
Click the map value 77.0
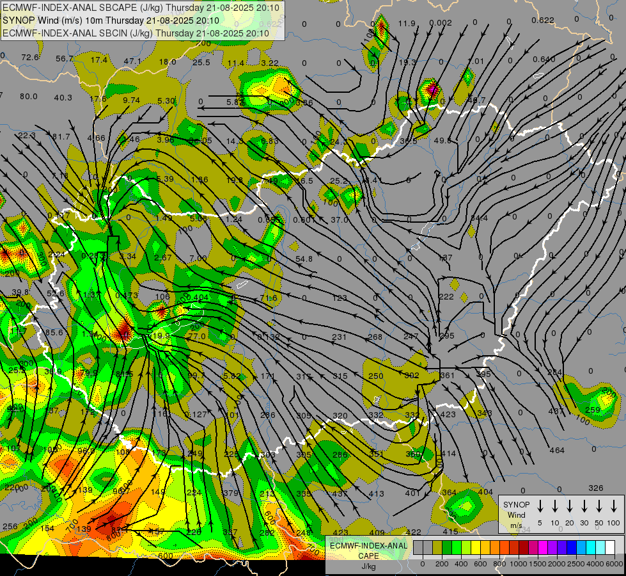197,337
